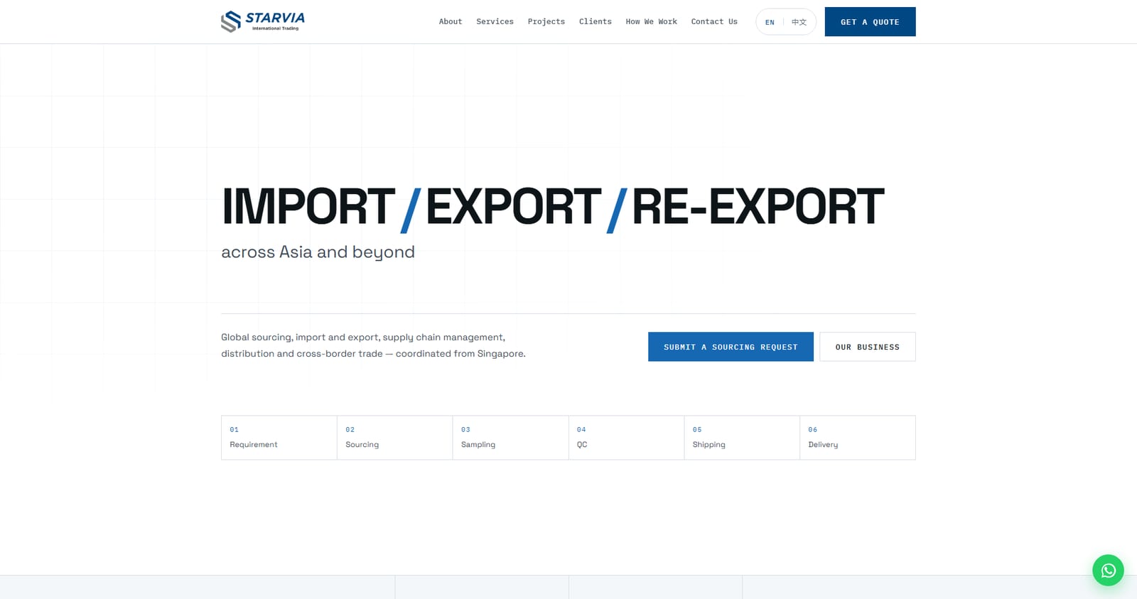
Task: Open Projects in the navigation bar
Action: [546, 21]
